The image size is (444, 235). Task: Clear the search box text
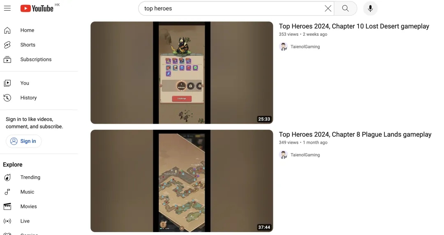(x=328, y=9)
